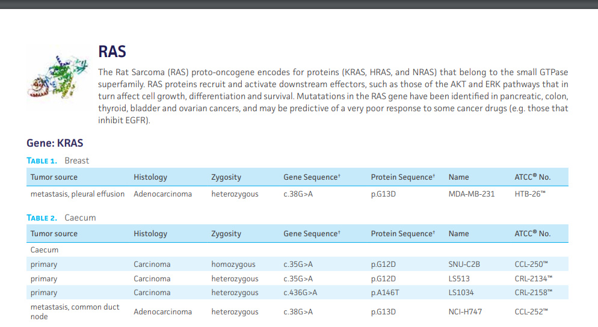Click the Gene: KRAS heading
This screenshot has height=327, width=598.
tap(55, 143)
